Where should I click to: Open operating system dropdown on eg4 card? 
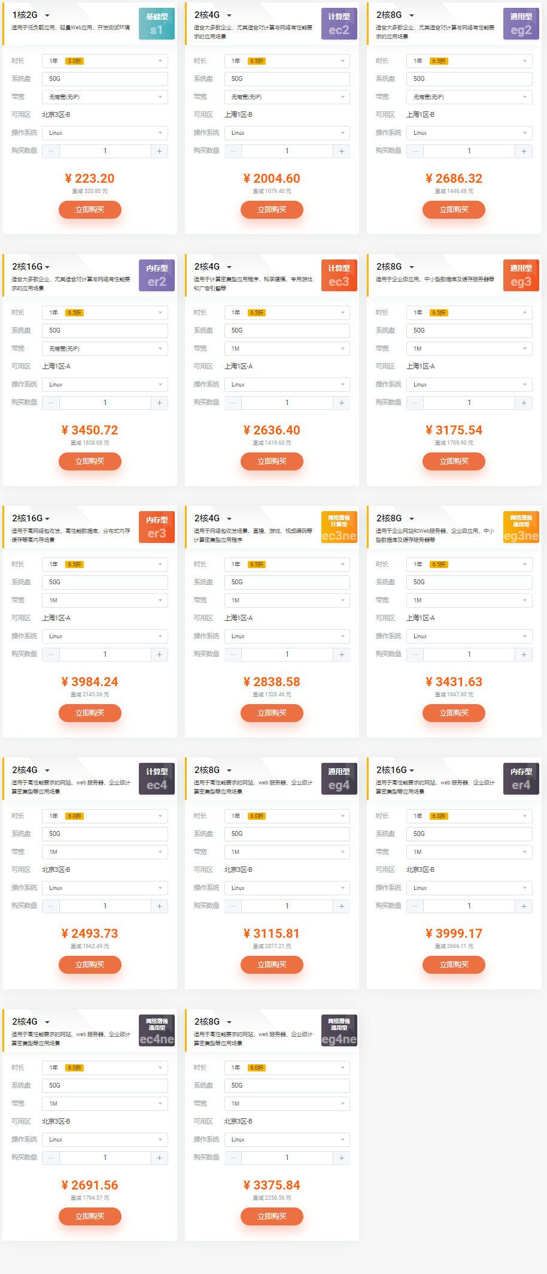pyautogui.click(x=287, y=888)
